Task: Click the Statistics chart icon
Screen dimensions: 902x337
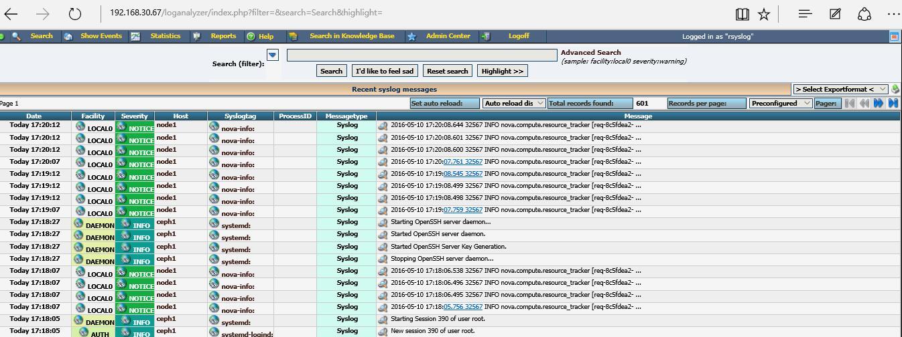Action: click(135, 36)
